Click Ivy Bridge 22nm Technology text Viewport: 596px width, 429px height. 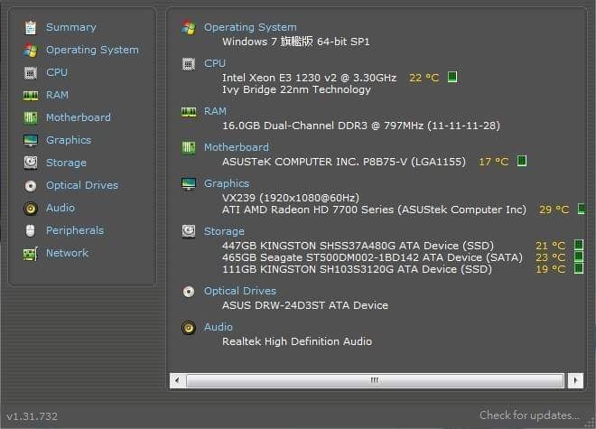296,89
